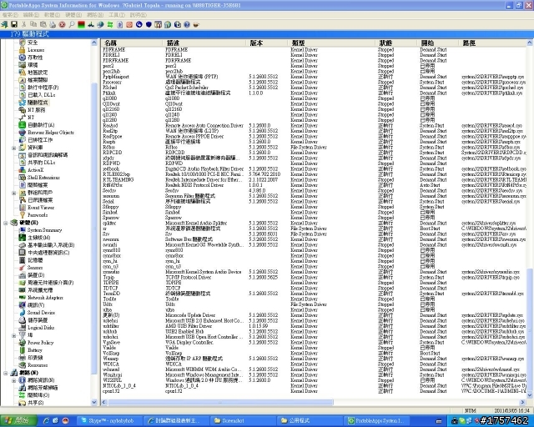Select the RTL8023xp driver row

(314, 174)
